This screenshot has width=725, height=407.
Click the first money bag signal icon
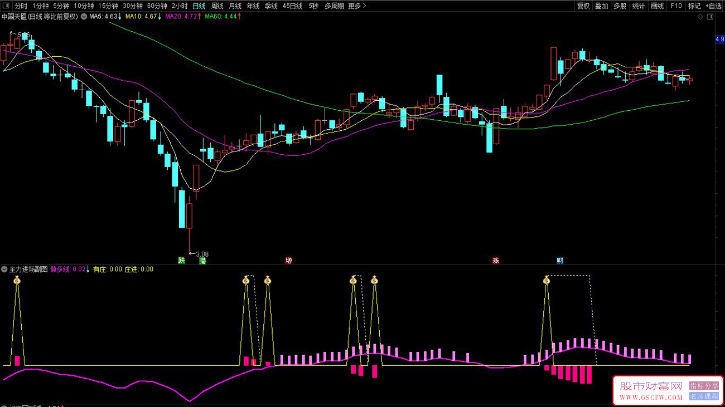click(x=17, y=280)
